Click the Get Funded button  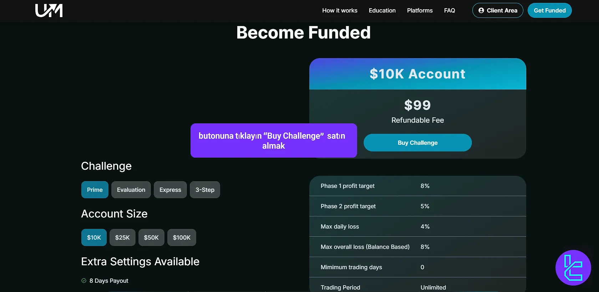click(x=549, y=10)
